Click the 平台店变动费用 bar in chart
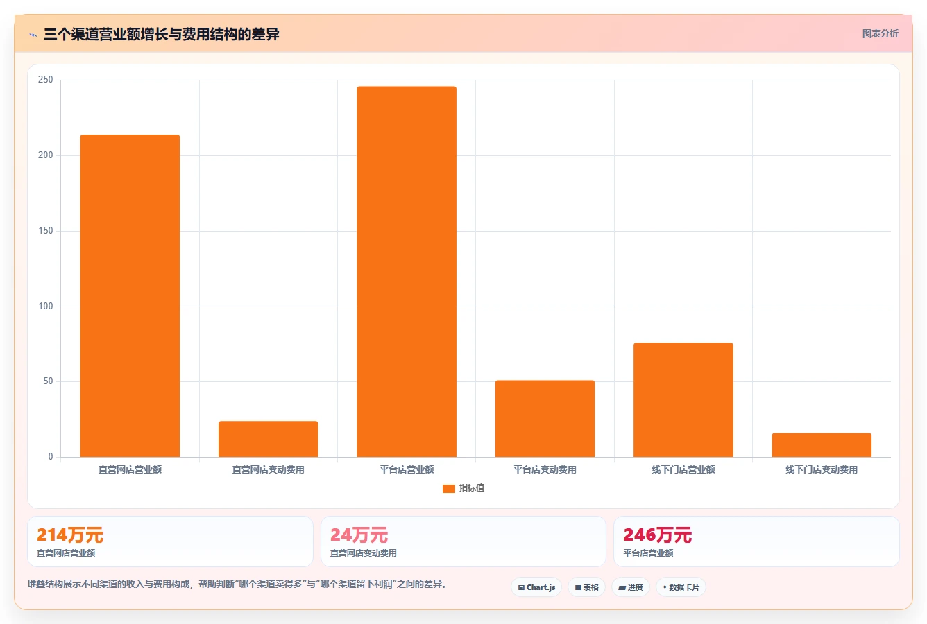927x624 pixels. click(x=545, y=419)
